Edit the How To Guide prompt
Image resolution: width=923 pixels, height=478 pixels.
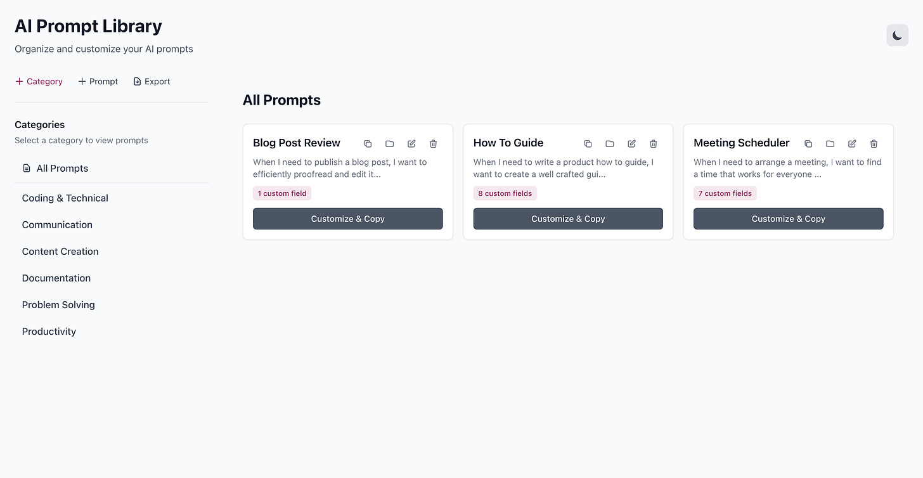(x=631, y=144)
